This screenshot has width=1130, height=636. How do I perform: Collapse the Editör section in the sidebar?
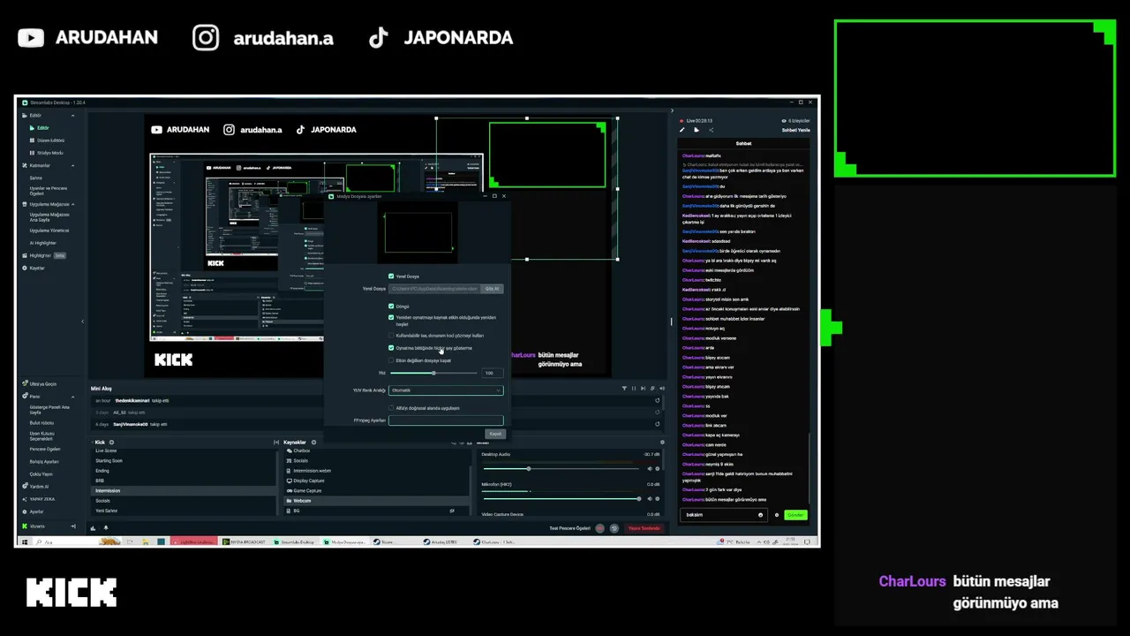(x=73, y=116)
